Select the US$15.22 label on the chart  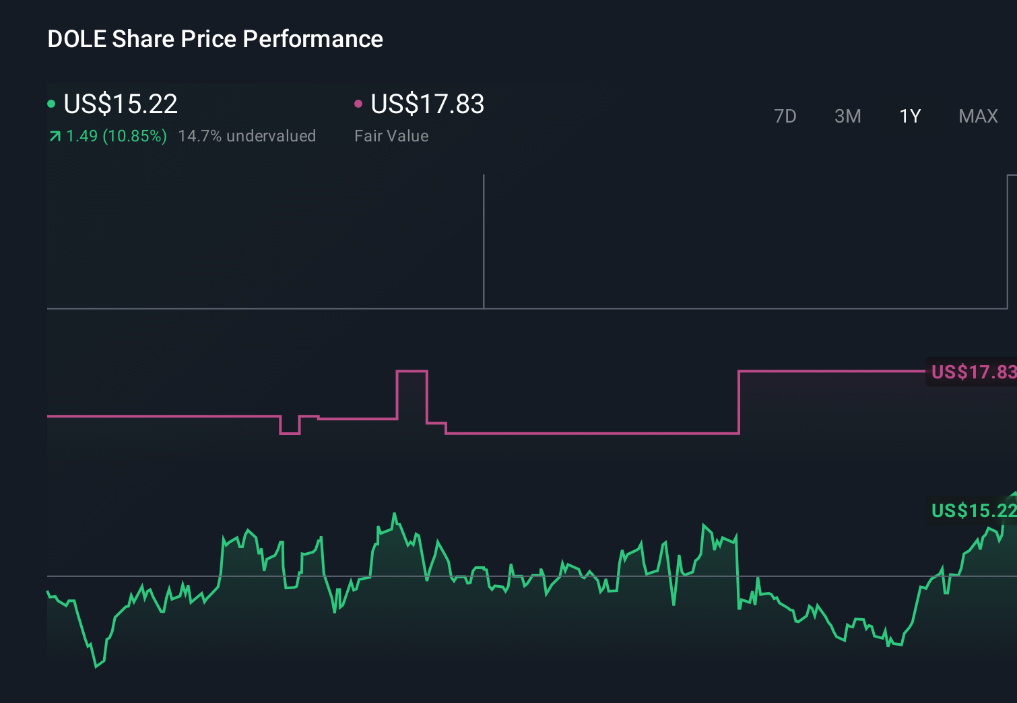pyautogui.click(x=972, y=511)
